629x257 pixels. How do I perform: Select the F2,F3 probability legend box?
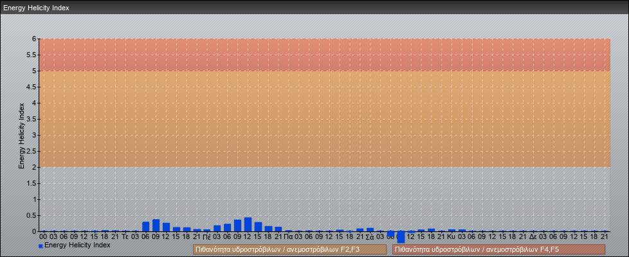pos(289,249)
